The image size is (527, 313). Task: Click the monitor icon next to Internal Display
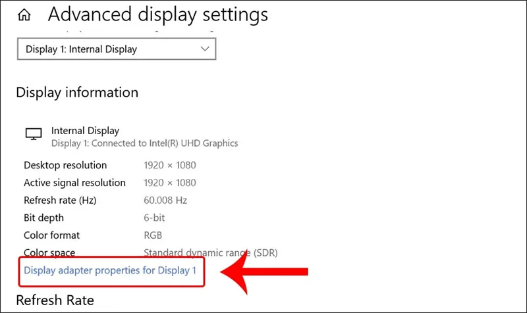[34, 134]
